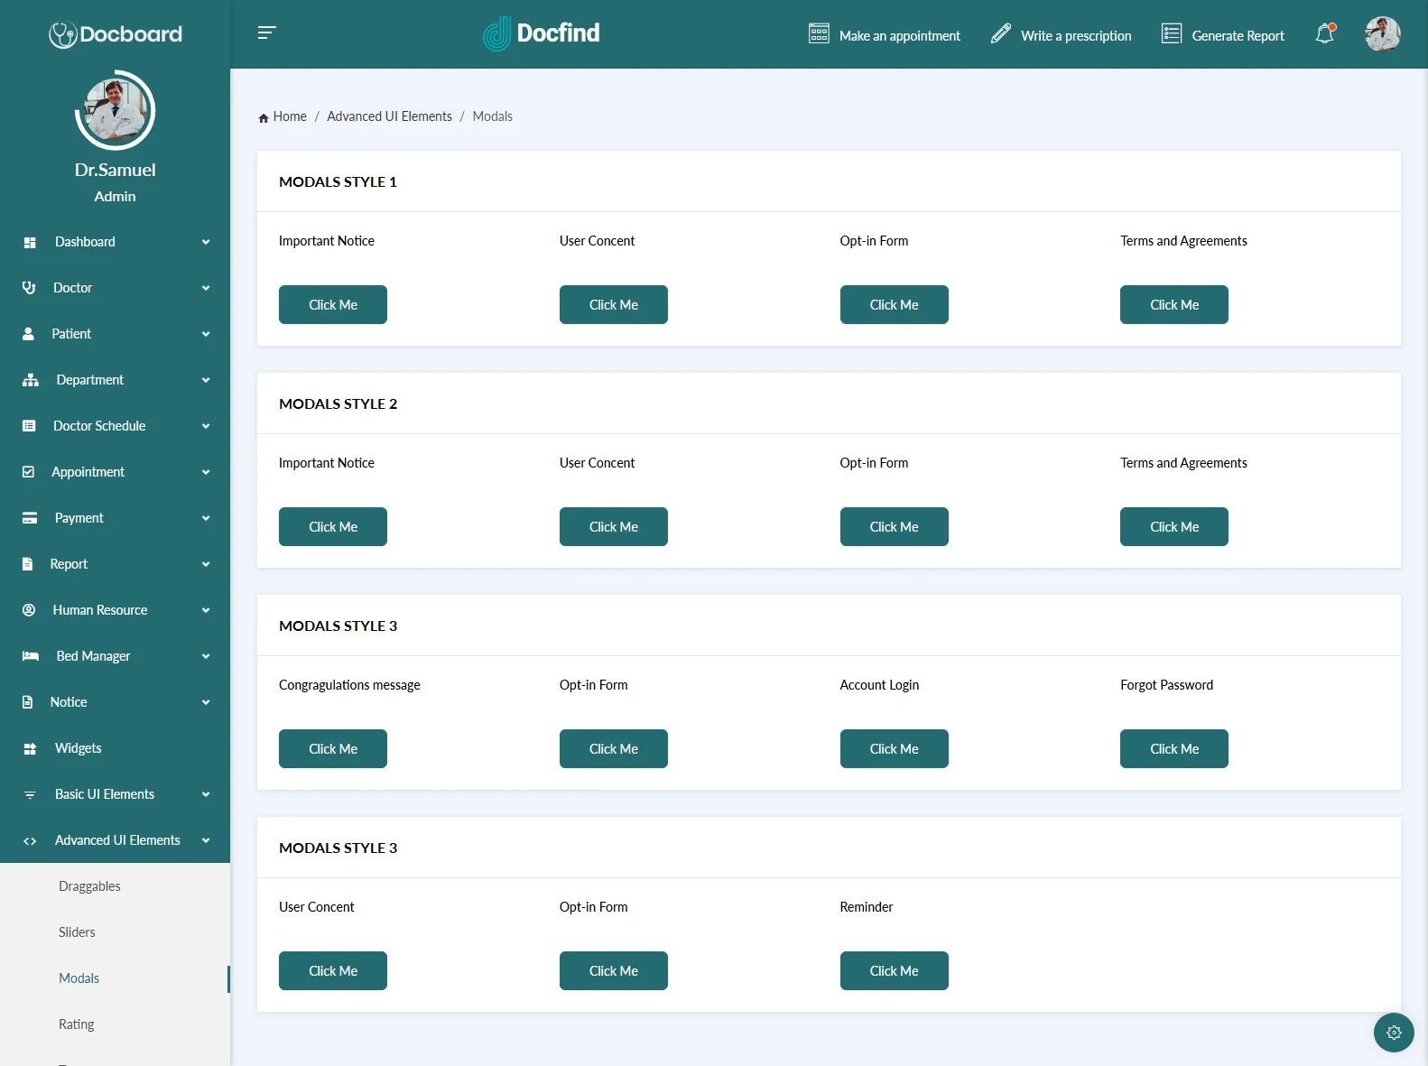Click the calendar icon for Make an appointment
Screen dimensions: 1428x1066
(x=819, y=34)
